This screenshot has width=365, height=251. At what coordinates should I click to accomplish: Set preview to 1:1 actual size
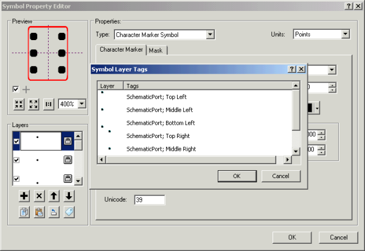coord(49,104)
